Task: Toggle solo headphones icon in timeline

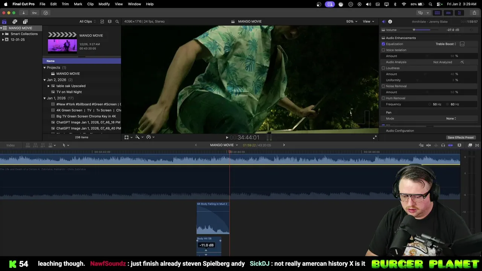Action: click(443, 145)
